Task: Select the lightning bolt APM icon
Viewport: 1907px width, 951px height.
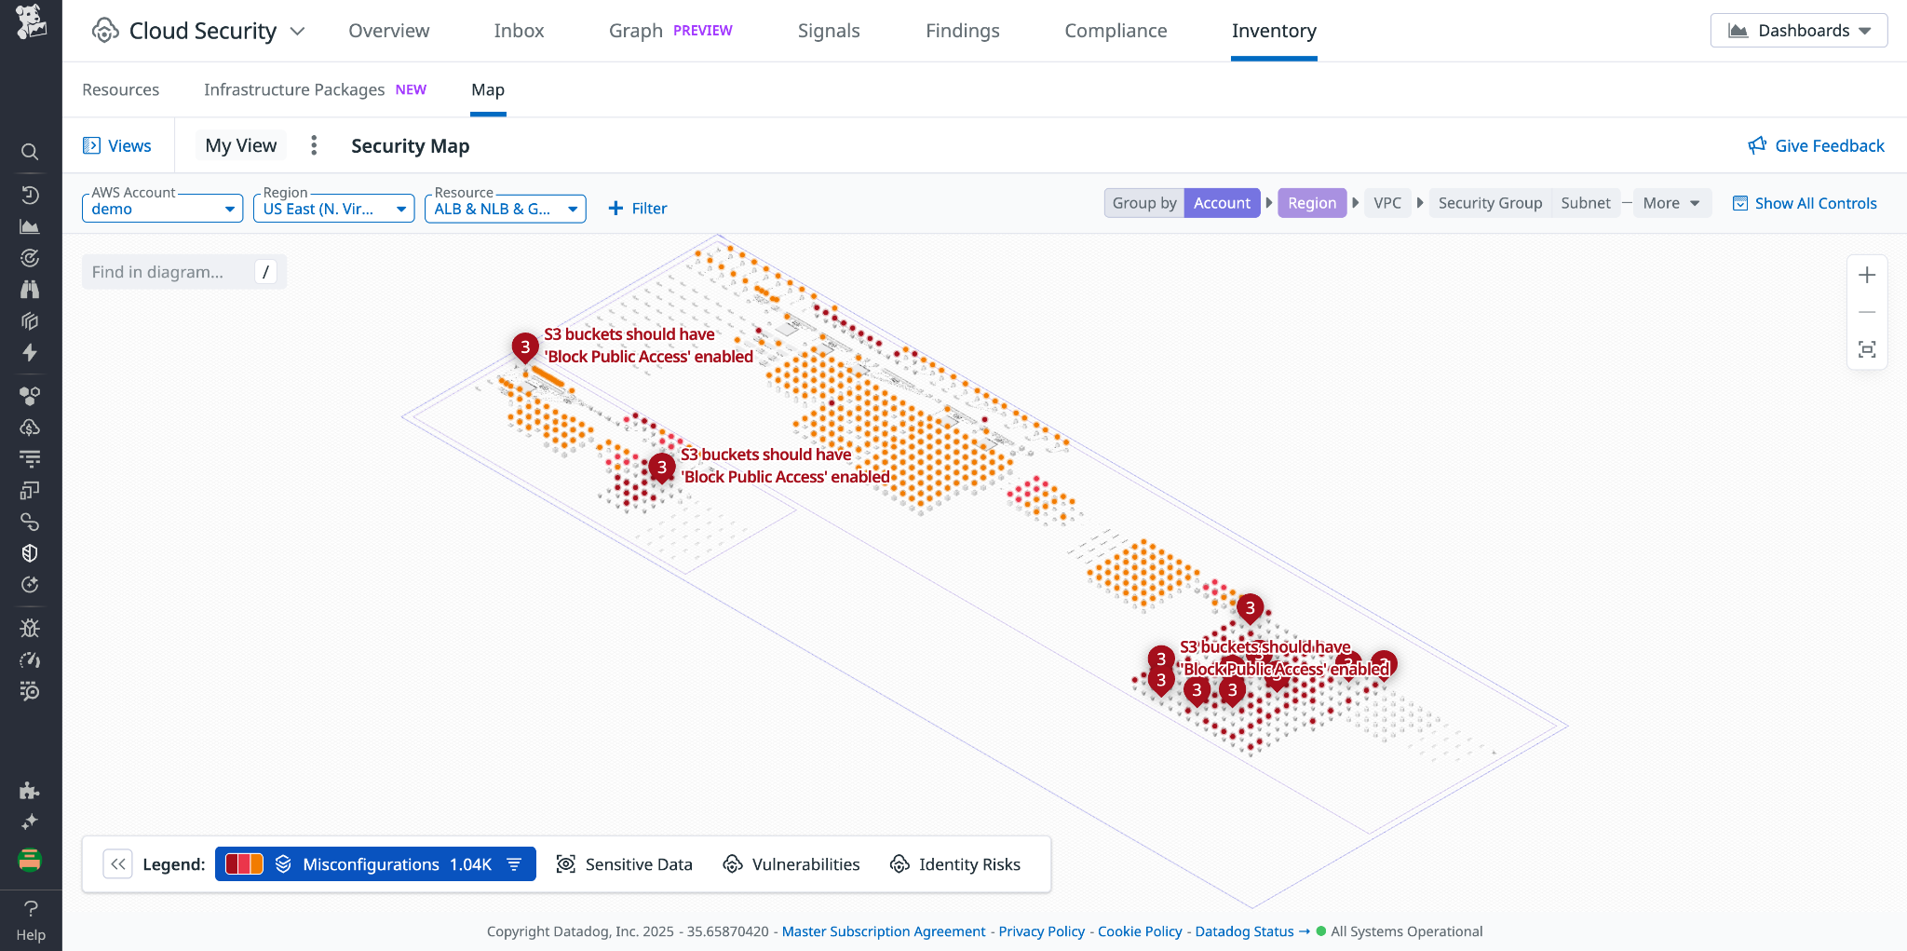Action: tap(30, 354)
